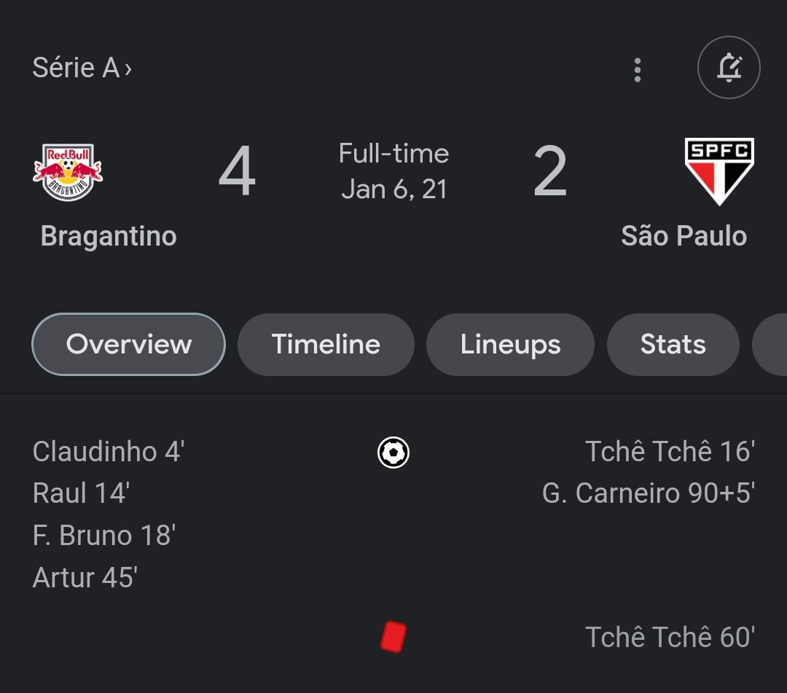
Task: Switch to the Timeline tab
Action: click(x=326, y=344)
